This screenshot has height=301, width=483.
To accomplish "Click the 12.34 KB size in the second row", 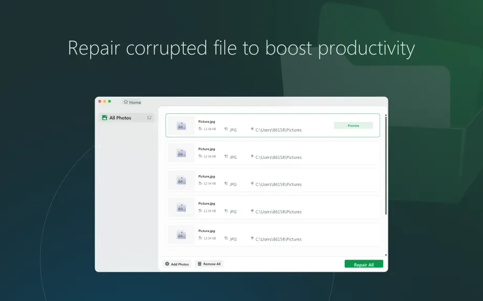I will (210, 156).
